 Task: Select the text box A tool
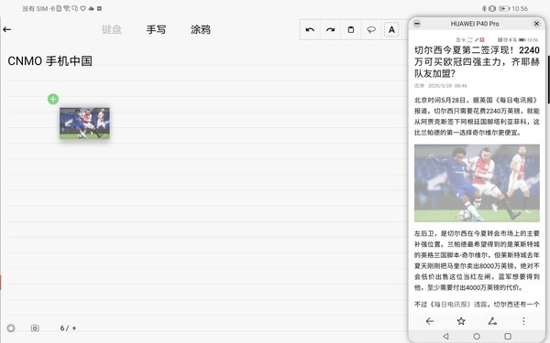tap(391, 30)
